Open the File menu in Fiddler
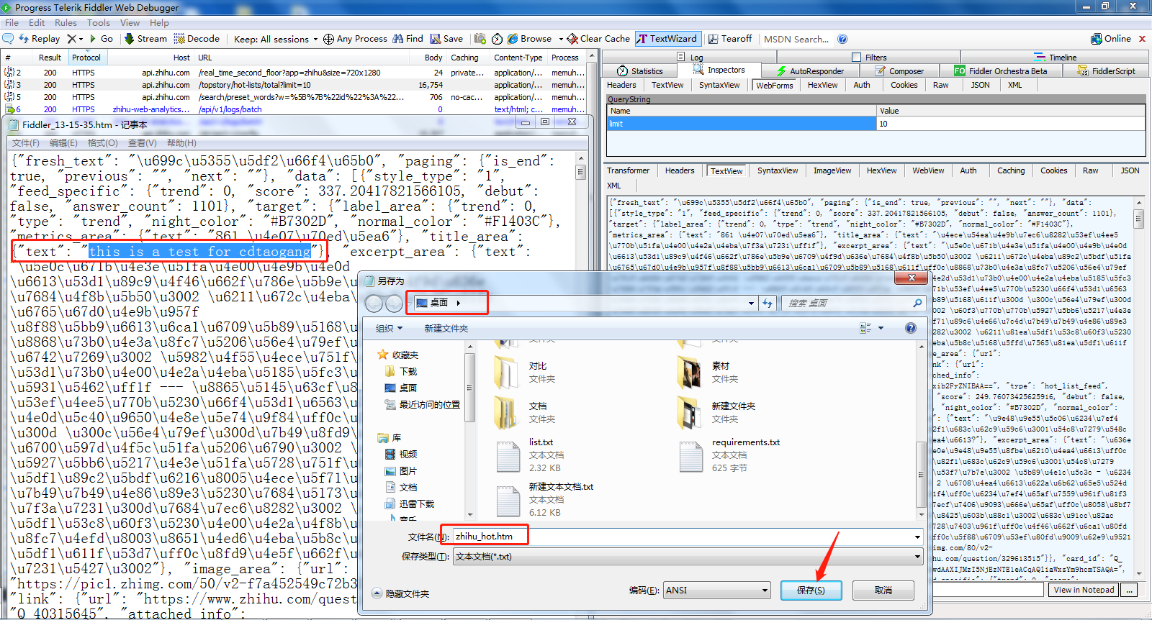This screenshot has height=620, width=1152. pyautogui.click(x=12, y=23)
